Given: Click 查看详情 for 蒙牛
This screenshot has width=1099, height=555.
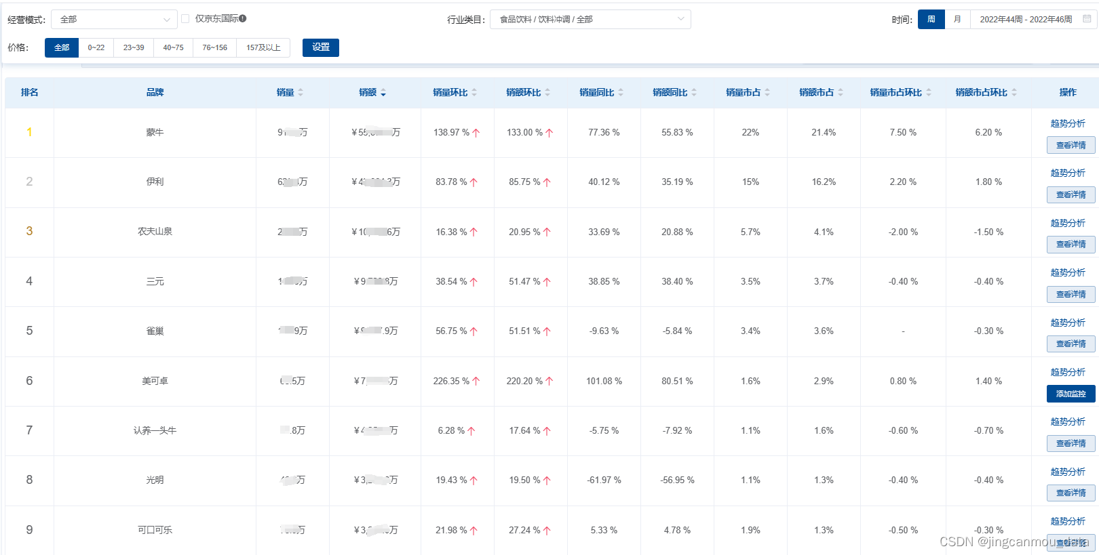Looking at the screenshot, I should [x=1071, y=145].
